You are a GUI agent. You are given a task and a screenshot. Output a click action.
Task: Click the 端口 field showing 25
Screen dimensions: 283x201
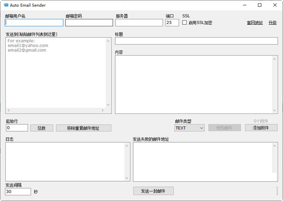172,23
